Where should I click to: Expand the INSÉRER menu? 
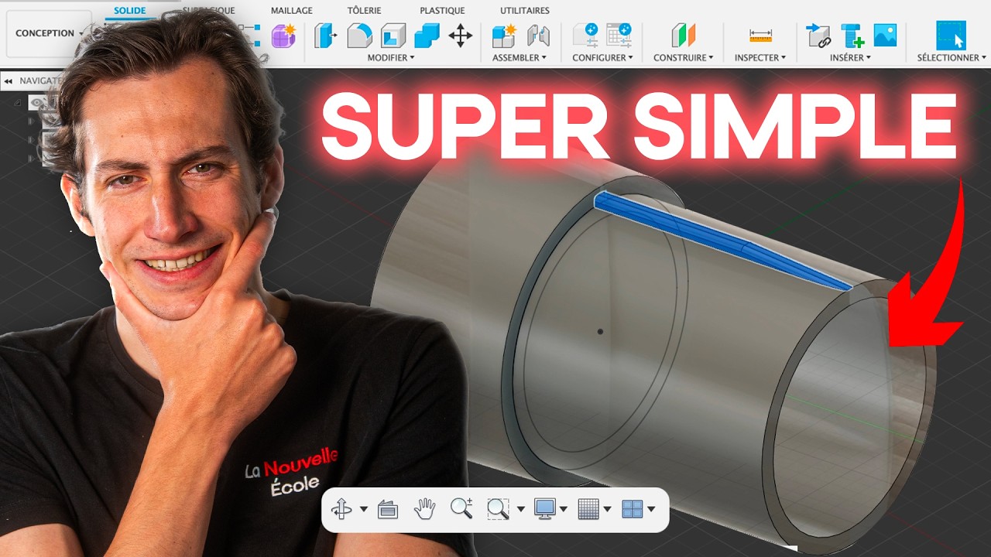coord(851,58)
